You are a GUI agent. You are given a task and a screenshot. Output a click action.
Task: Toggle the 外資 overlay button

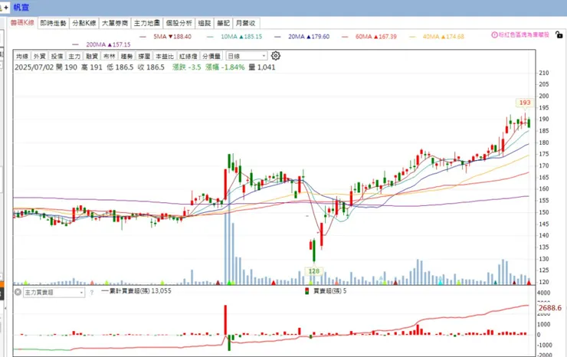pyautogui.click(x=39, y=56)
